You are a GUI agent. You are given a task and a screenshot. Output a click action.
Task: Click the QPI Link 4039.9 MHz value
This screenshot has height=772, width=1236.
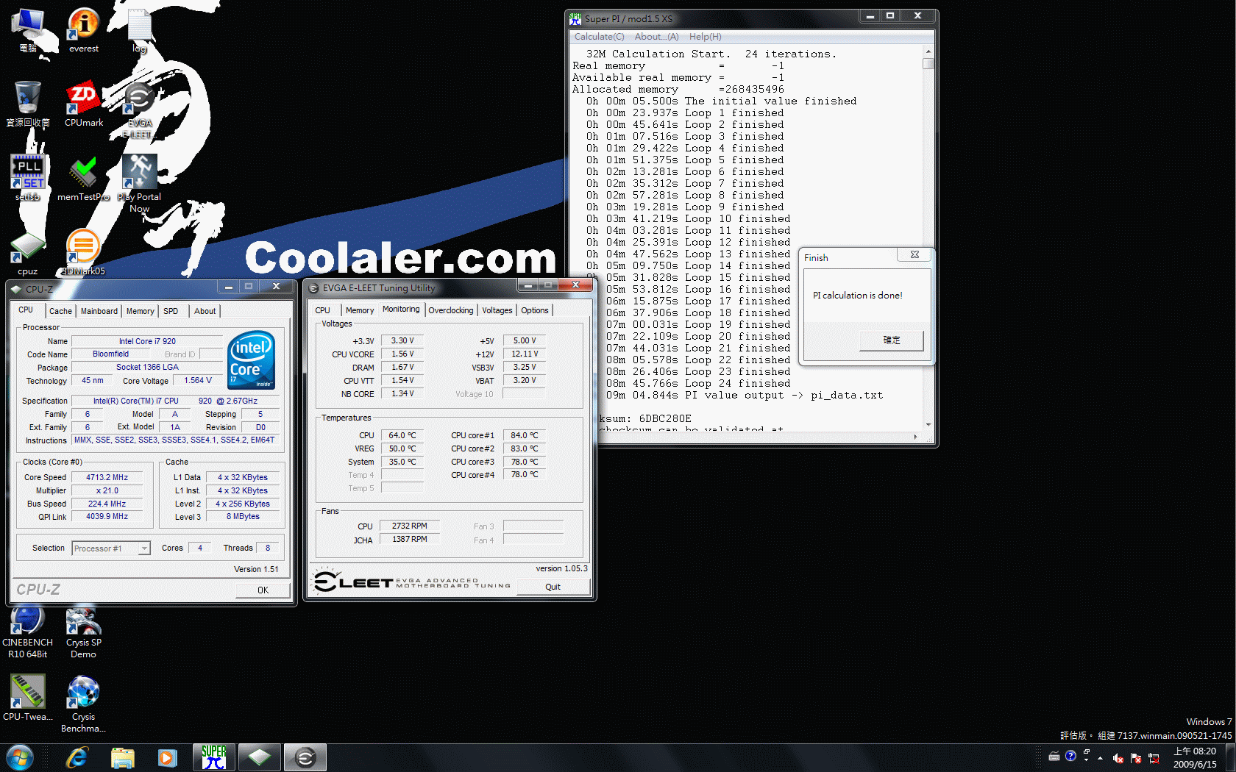107,516
